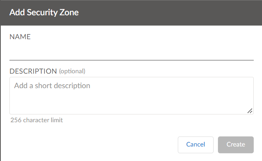Click the '256 character limit' note

coord(37,120)
